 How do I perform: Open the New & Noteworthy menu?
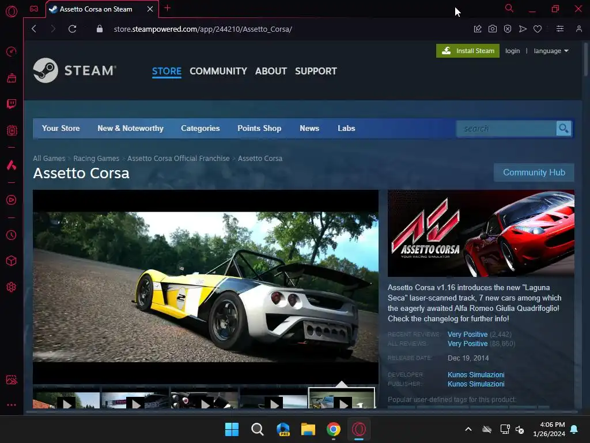point(131,129)
